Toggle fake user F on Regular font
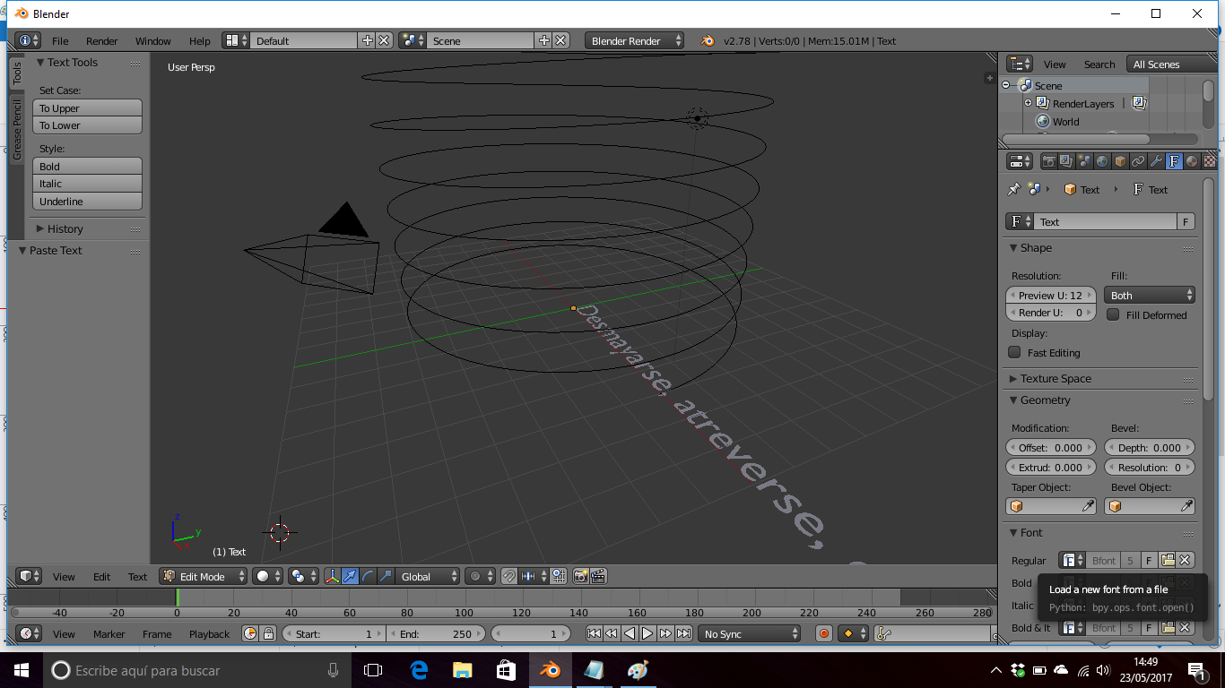The image size is (1225, 688). coord(1150,560)
